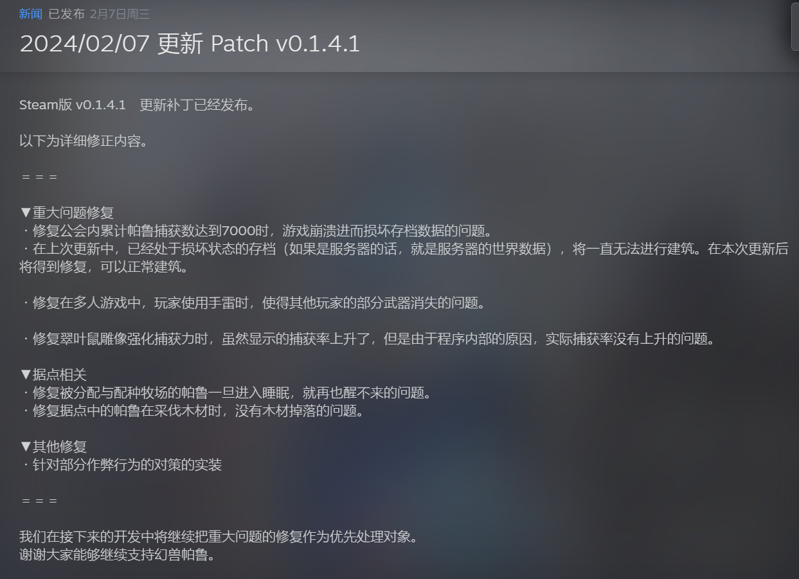Click the triangle beside 其他修复
The height and width of the screenshot is (579, 799).
[26, 447]
